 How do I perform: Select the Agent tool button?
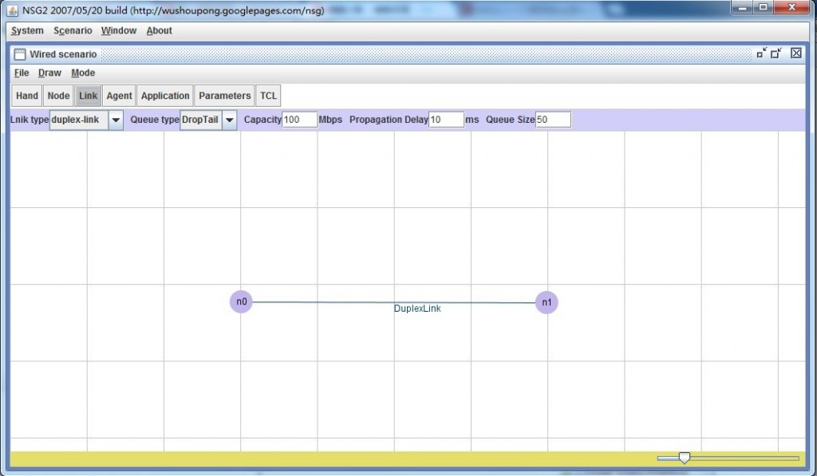point(120,96)
